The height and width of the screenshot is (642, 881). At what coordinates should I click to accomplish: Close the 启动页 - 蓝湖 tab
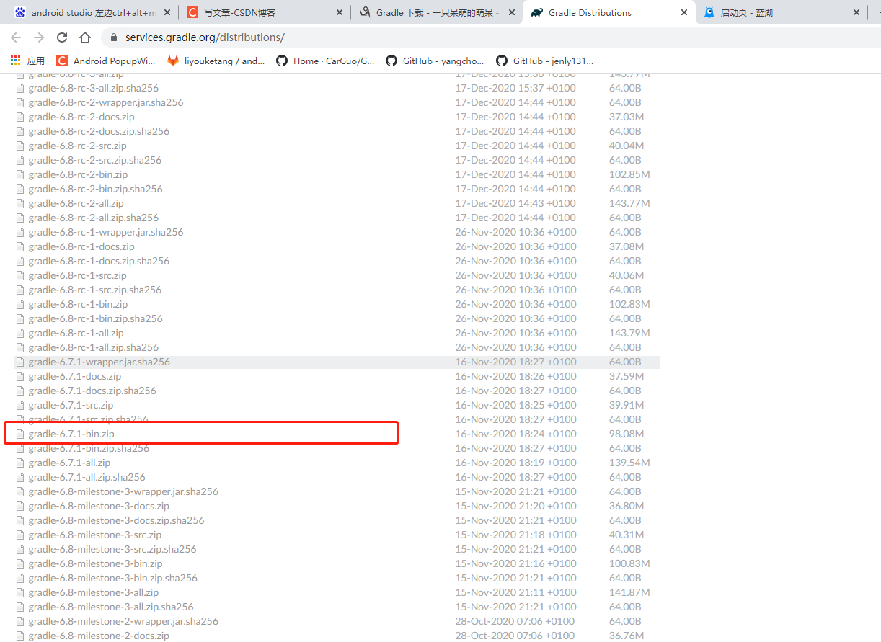856,12
